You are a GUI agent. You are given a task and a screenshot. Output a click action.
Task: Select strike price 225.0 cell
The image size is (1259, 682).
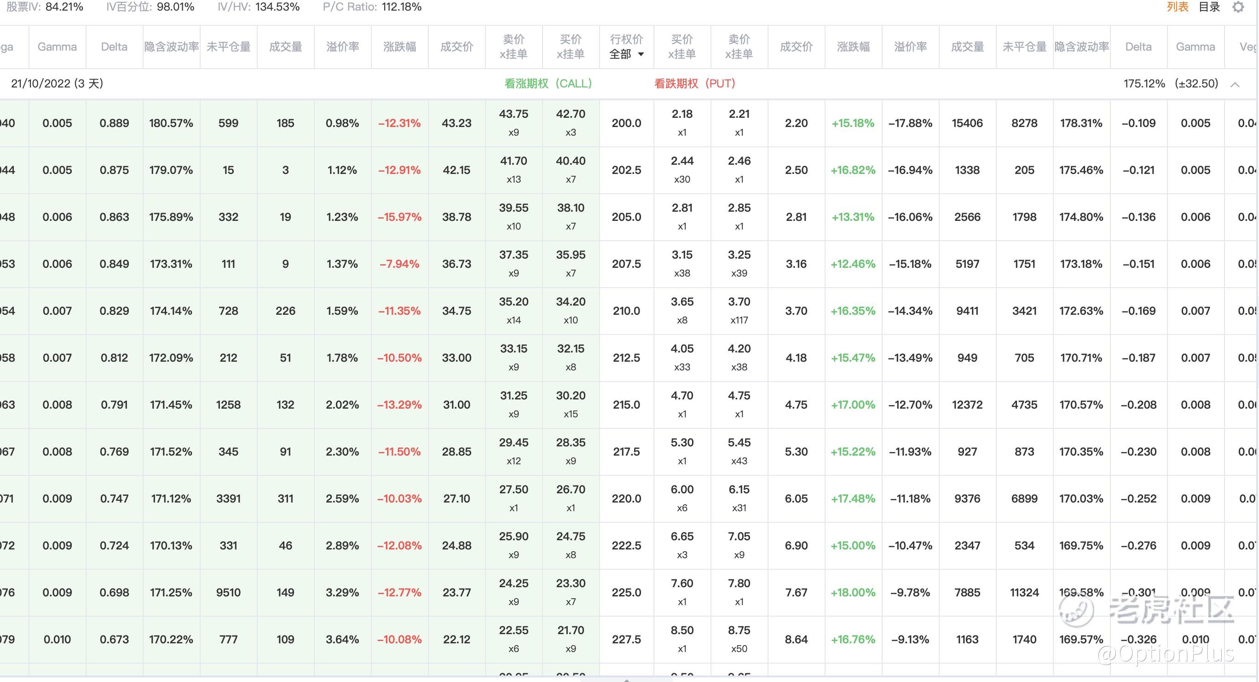pos(626,593)
